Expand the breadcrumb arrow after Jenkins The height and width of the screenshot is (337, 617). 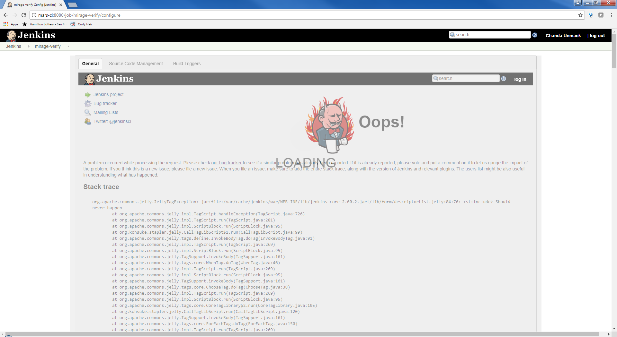click(29, 47)
